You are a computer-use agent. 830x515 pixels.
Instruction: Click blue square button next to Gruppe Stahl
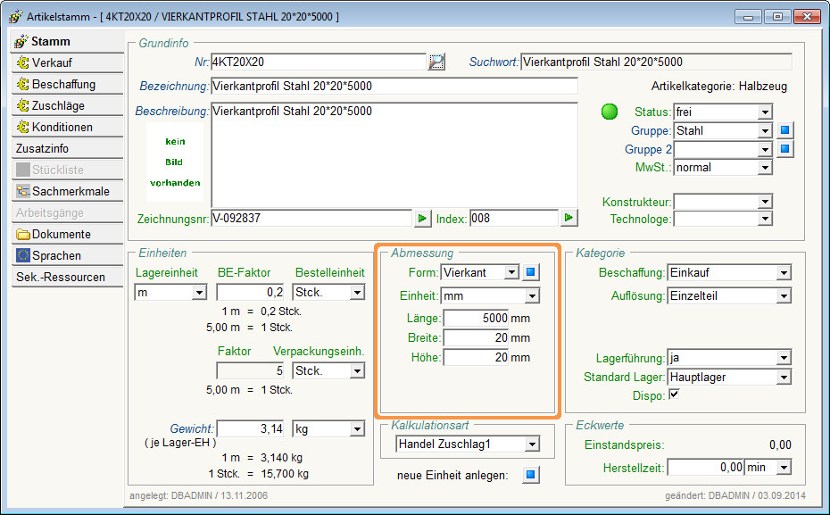pyautogui.click(x=785, y=130)
